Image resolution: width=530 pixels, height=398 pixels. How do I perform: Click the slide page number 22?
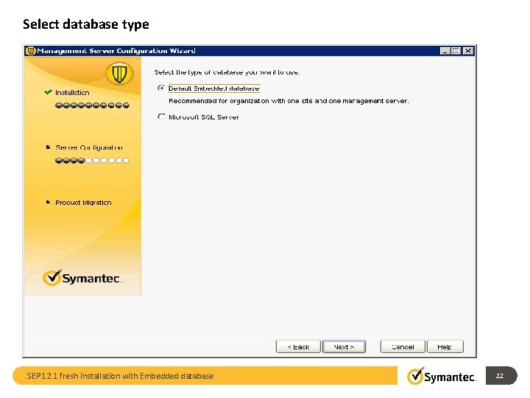(x=500, y=376)
